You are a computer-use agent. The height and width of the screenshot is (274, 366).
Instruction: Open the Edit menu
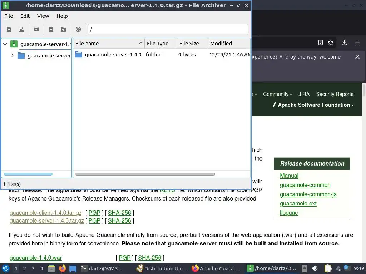tap(25, 16)
